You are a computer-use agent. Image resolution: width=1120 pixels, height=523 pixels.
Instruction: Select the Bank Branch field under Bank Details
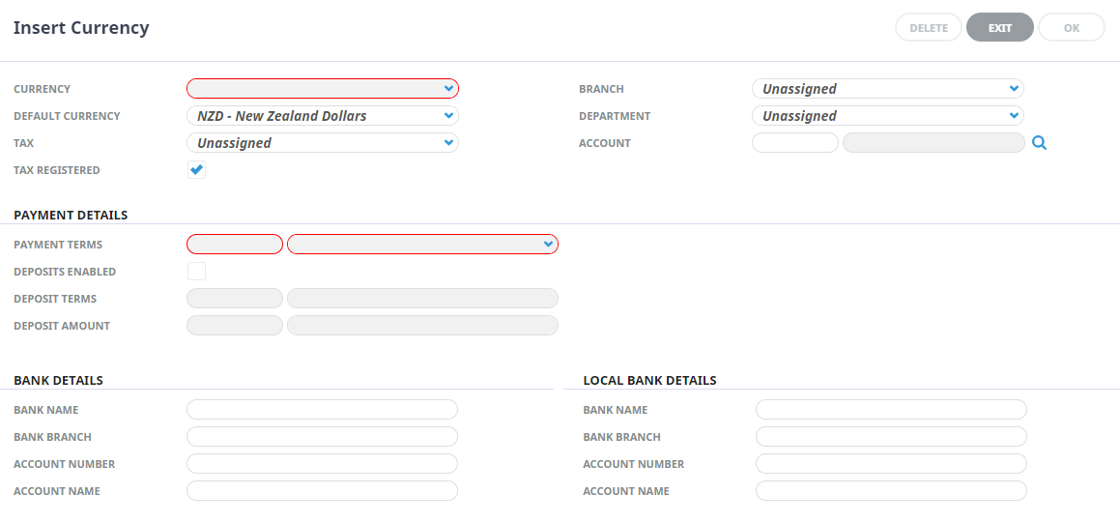[x=322, y=437]
